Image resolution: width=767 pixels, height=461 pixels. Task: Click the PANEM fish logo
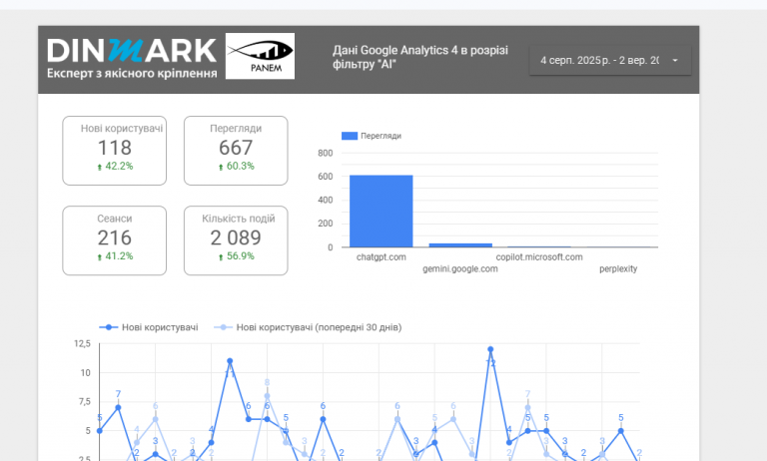pyautogui.click(x=260, y=56)
